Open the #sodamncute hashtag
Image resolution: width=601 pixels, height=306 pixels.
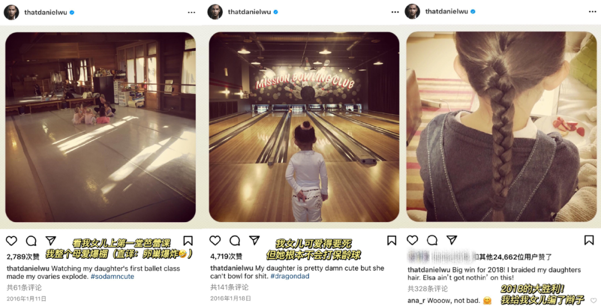coord(112,277)
